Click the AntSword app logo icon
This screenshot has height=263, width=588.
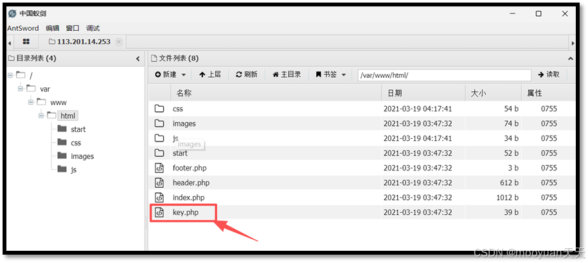(12, 14)
